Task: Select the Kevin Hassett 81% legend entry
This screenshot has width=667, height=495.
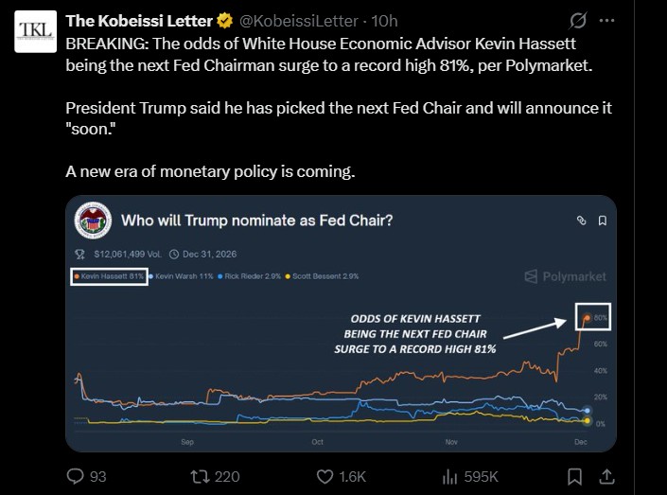Action: [x=109, y=276]
